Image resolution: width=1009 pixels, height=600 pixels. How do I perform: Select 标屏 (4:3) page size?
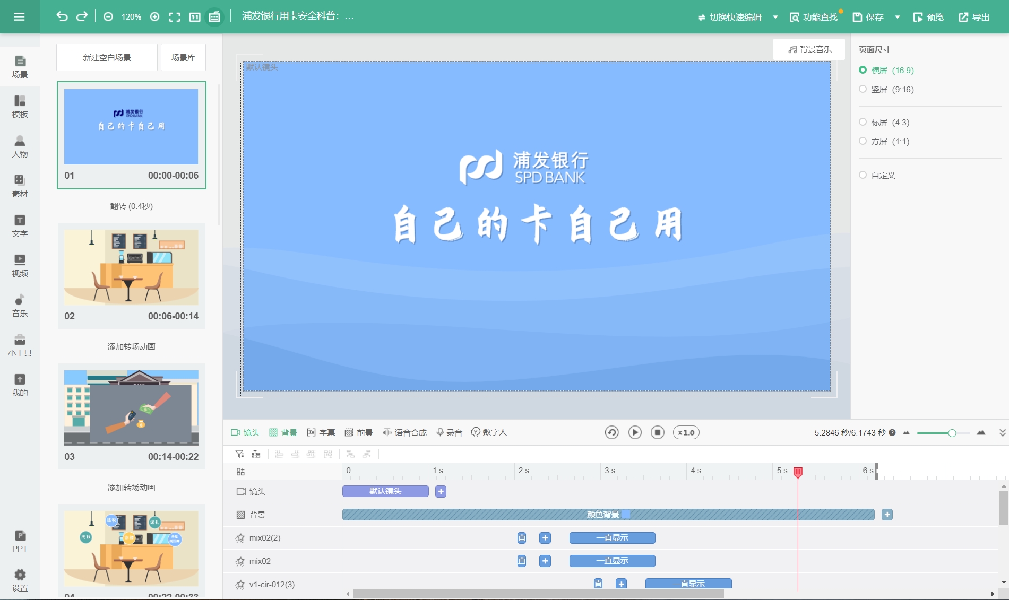click(x=884, y=122)
